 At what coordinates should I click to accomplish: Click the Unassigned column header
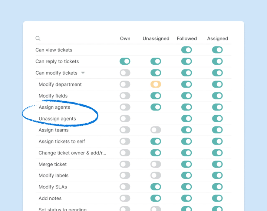tap(156, 38)
